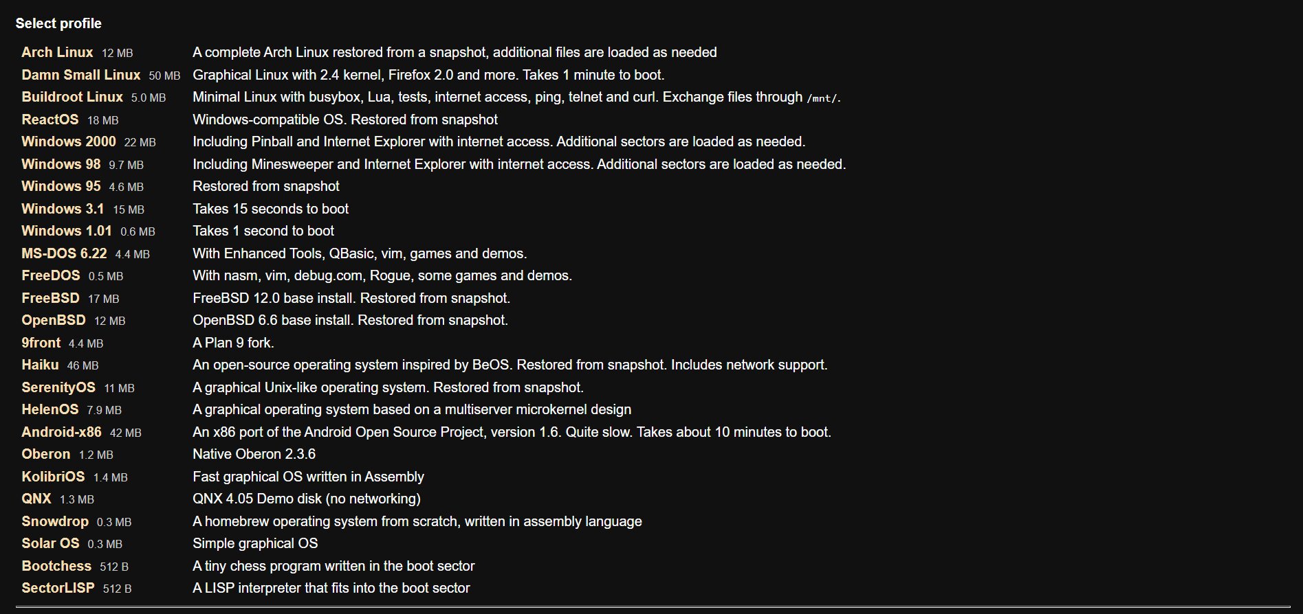Boot the Windows 95 profile
This screenshot has width=1303, height=614.
click(61, 186)
